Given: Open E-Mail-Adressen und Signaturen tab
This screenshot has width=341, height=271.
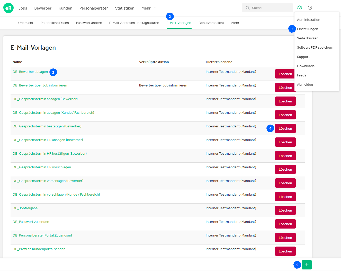Looking at the screenshot, I should [x=134, y=23].
